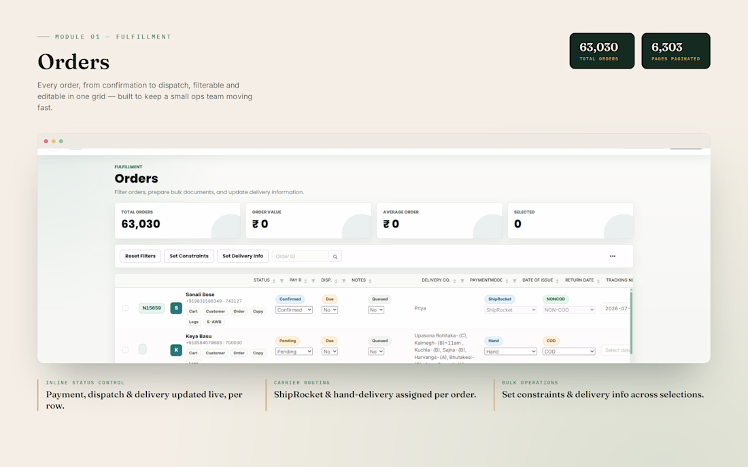This screenshot has height=467, width=748.
Task: Click Copy button in Sonali Bose row
Action: point(258,312)
